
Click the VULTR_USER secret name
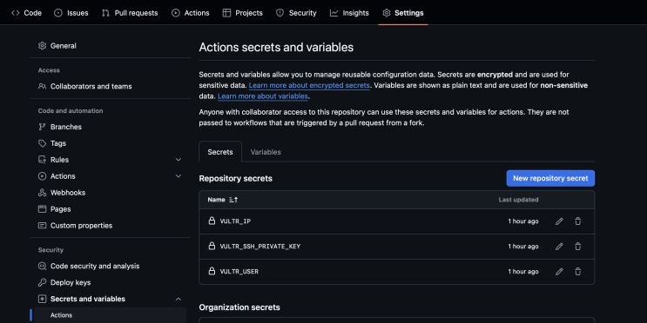click(239, 272)
